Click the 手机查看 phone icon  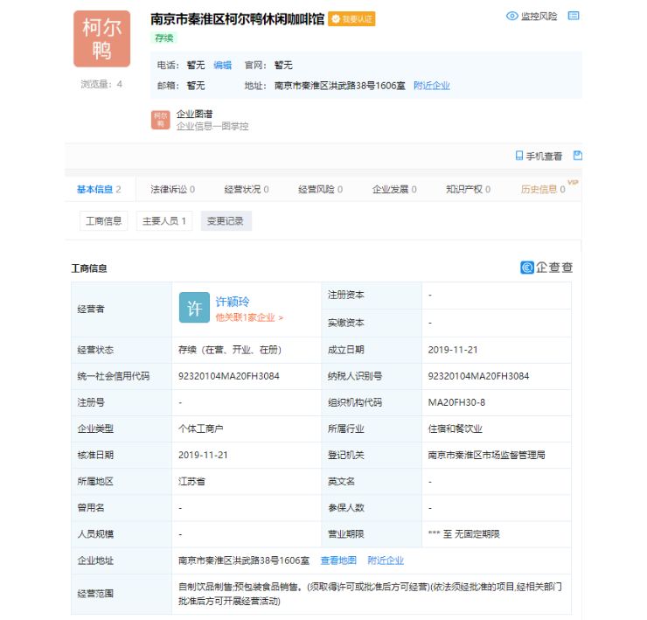[519, 156]
